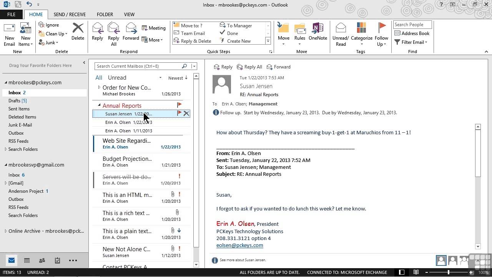492x277 pixels.
Task: Click the Search People box
Action: [413, 25]
